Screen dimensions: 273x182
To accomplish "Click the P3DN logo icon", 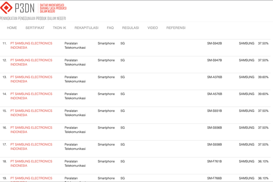I will (7, 7).
